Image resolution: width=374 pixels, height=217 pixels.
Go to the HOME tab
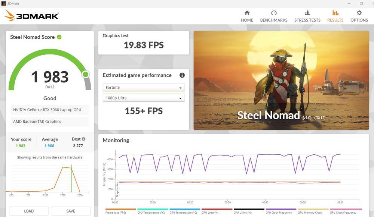click(x=247, y=16)
